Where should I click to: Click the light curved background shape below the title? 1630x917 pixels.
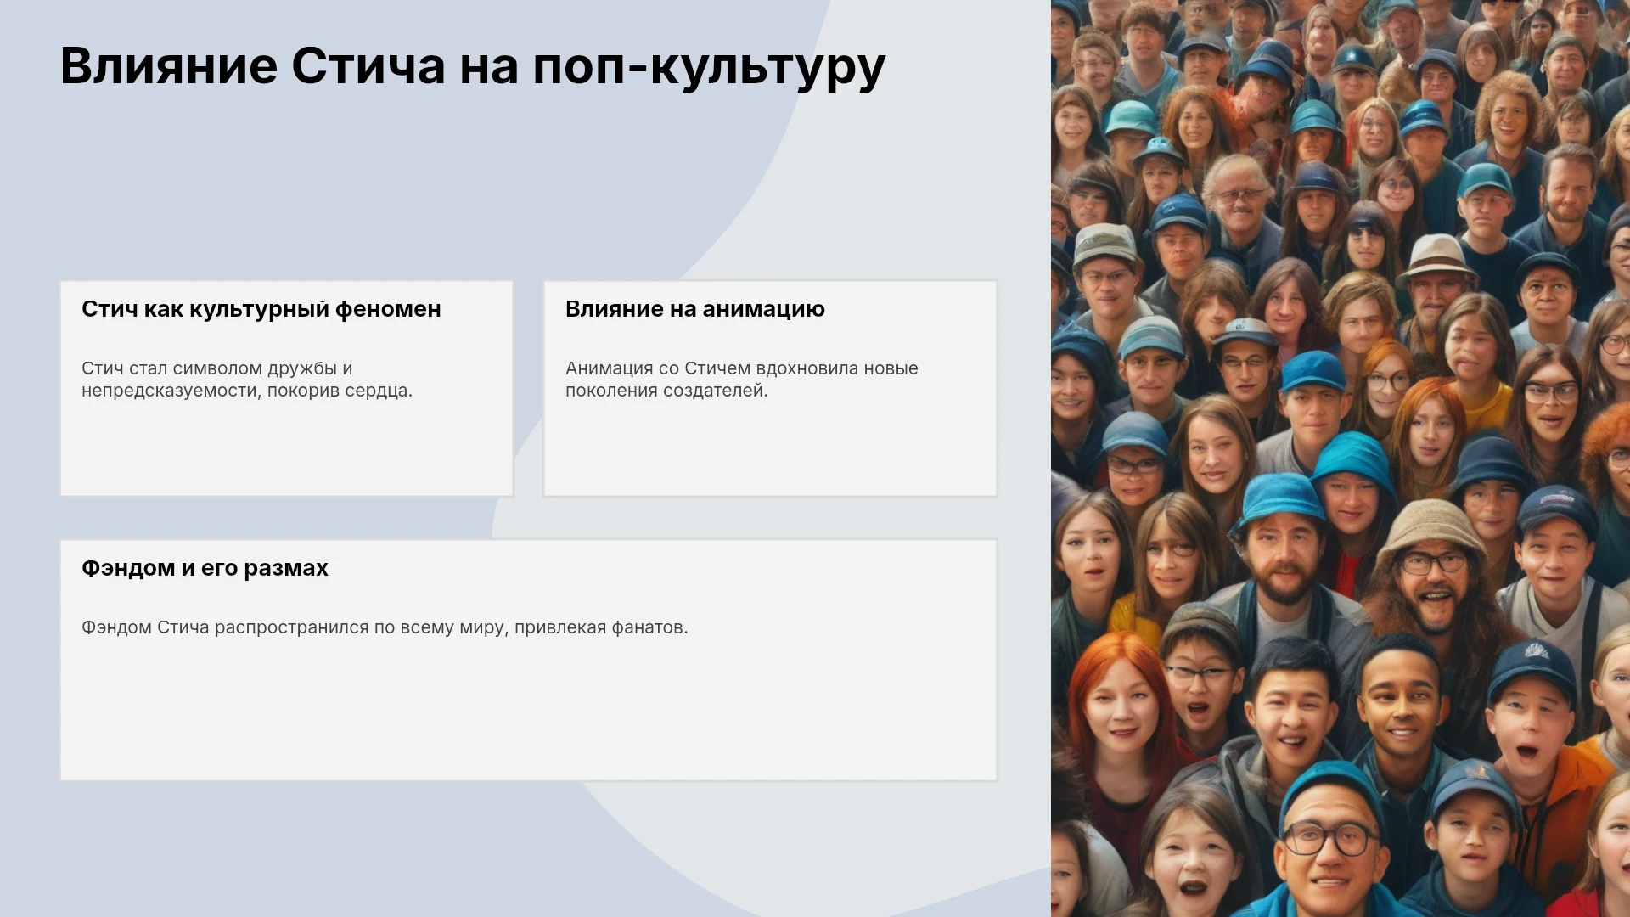[891, 187]
